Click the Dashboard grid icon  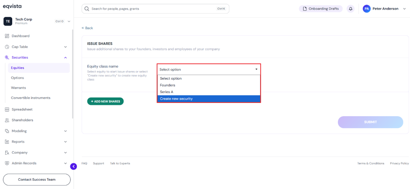7,36
